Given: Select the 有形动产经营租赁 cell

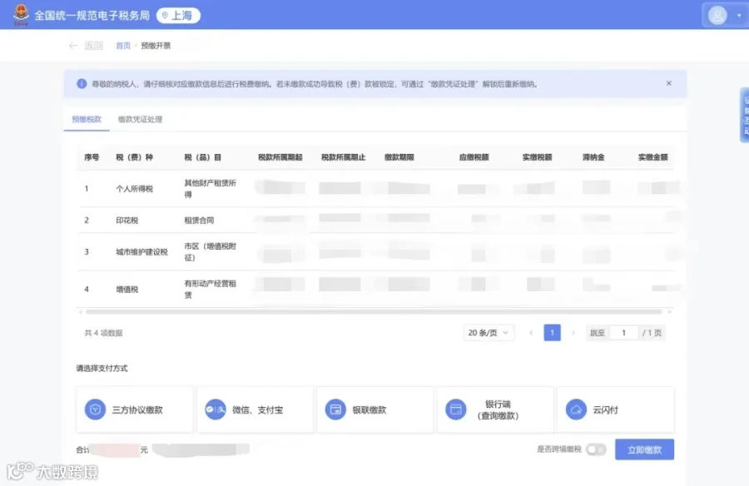Looking at the screenshot, I should (x=211, y=289).
